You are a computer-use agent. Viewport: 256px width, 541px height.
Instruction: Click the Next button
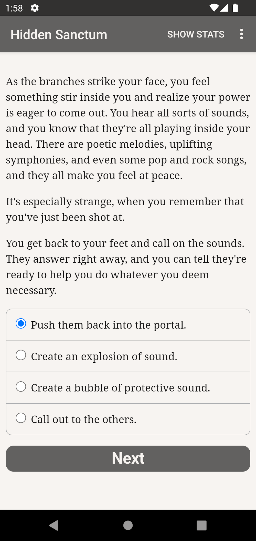128,458
